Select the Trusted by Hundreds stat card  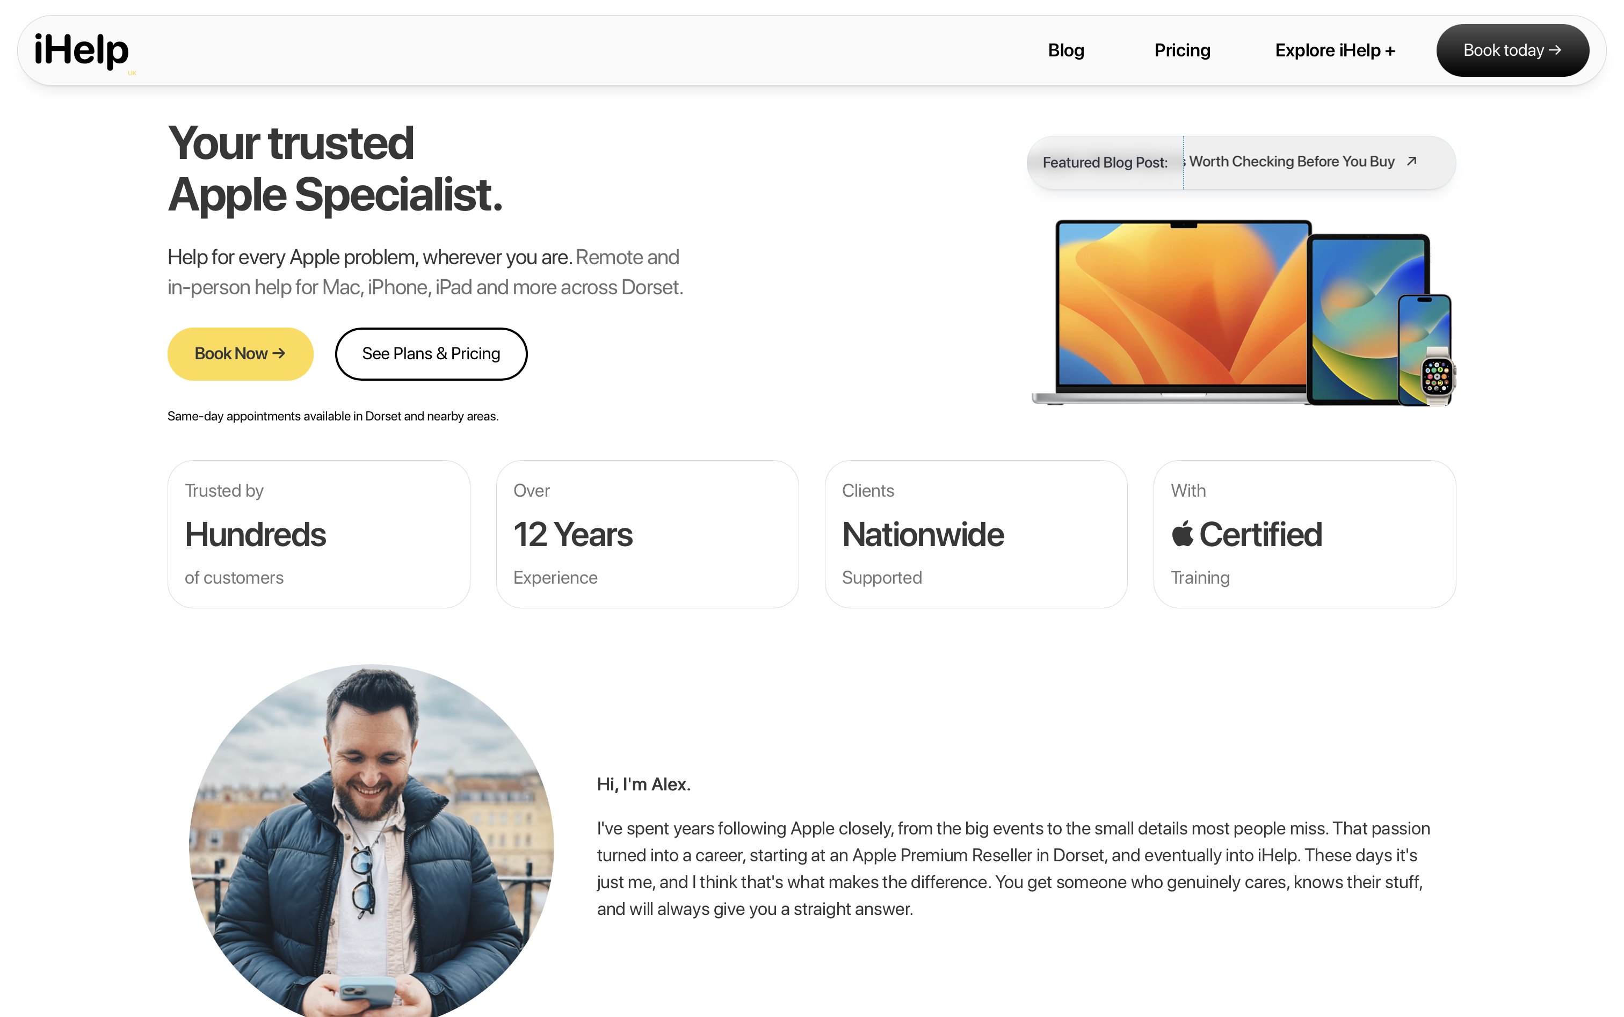319,534
